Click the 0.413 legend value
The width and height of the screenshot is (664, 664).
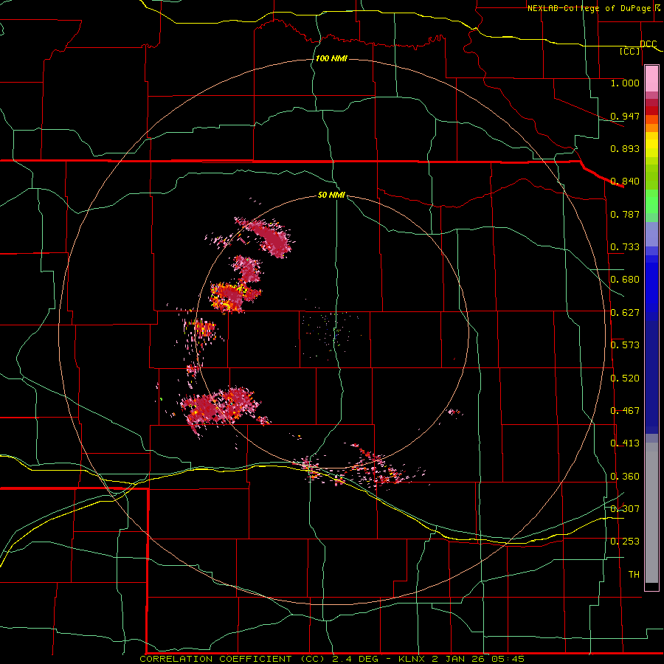625,443
